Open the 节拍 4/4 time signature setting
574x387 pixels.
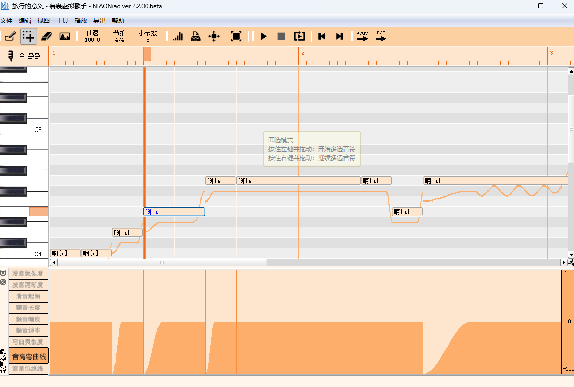119,36
